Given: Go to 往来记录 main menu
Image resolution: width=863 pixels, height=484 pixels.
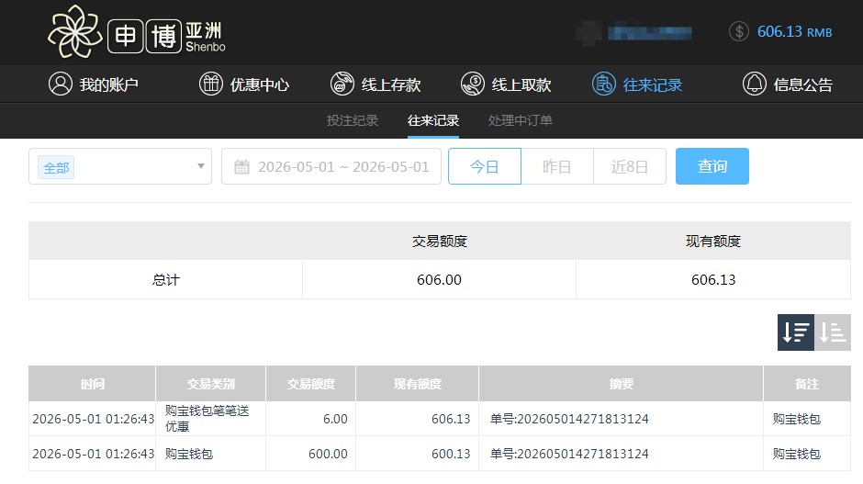Looking at the screenshot, I should click(x=652, y=84).
